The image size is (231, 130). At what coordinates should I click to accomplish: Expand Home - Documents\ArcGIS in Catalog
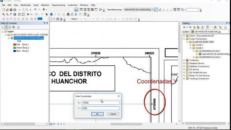(184, 36)
